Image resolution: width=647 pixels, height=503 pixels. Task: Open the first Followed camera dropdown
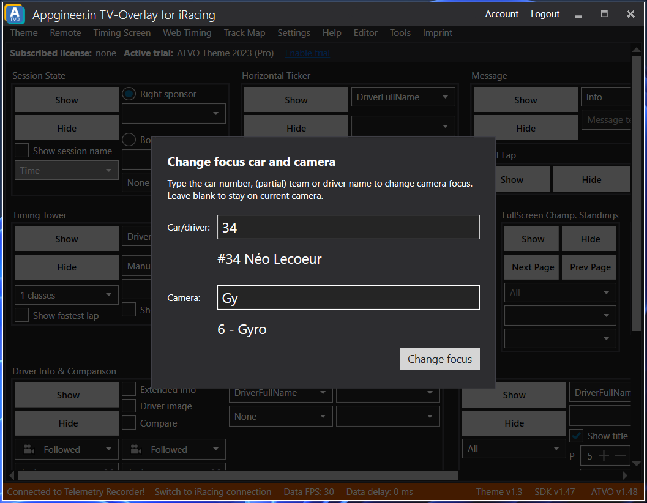tap(67, 449)
